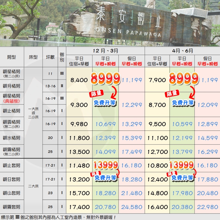Click the 二大床 bed type cell
220x220 pixels.
(33, 186)
